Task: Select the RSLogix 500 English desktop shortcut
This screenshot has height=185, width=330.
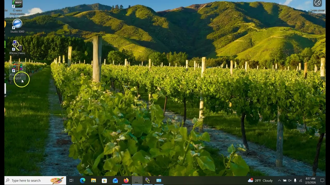Action: pyautogui.click(x=17, y=71)
